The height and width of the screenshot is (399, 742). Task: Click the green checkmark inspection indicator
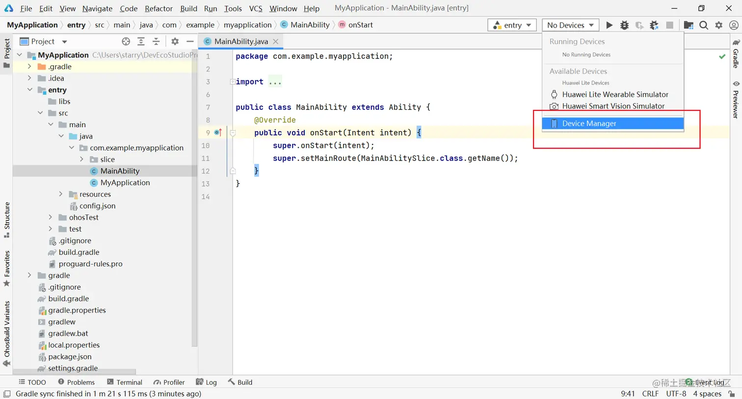pos(722,56)
